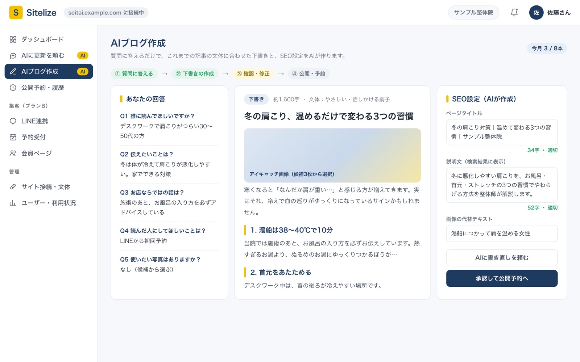Click the Q2 伝えたいことは？ question
The image size is (580, 362).
[147, 154]
